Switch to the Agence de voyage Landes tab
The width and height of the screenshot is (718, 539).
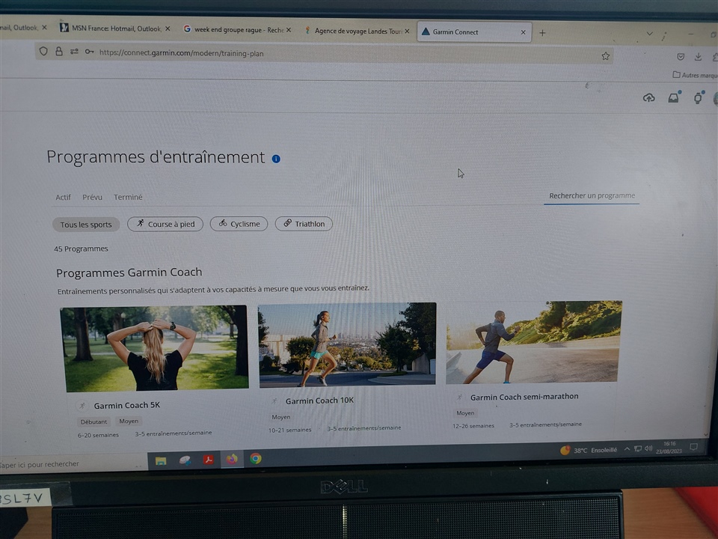pos(358,31)
